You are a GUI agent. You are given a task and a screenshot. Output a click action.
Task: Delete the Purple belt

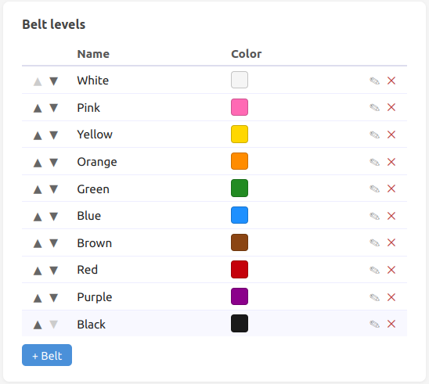click(391, 297)
